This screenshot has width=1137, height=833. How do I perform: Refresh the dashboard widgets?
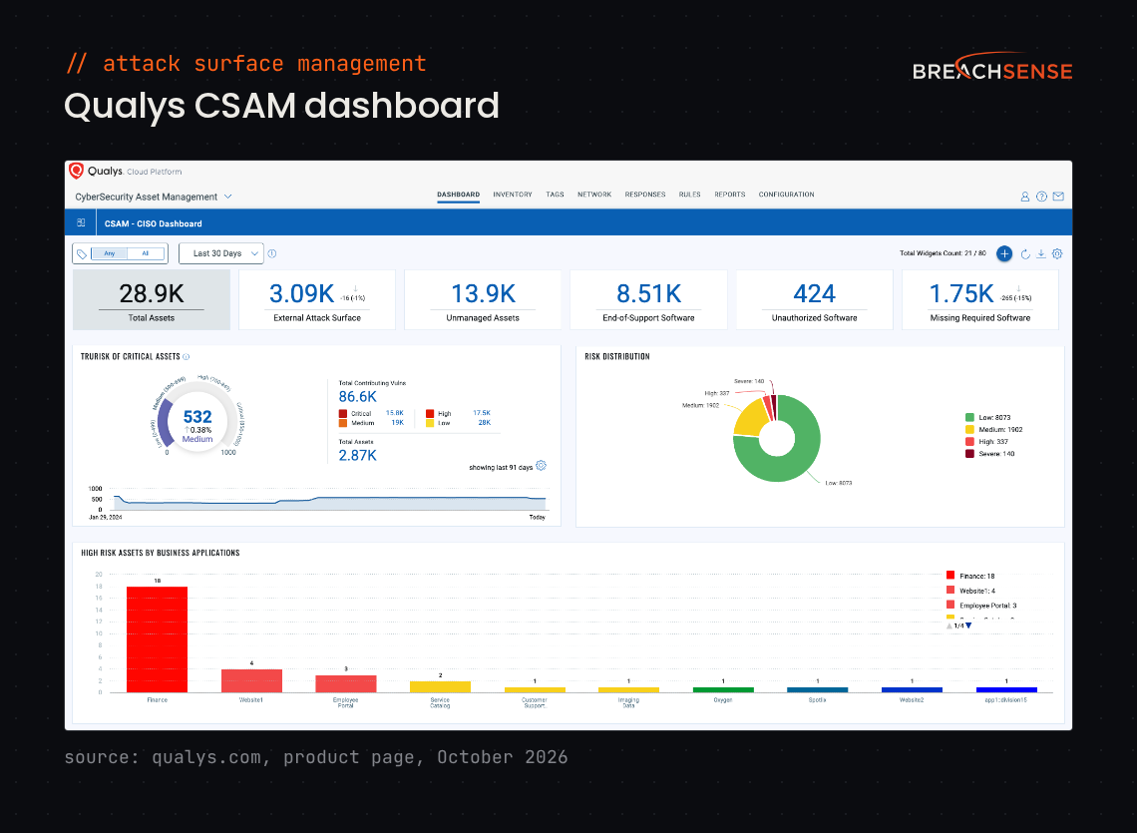1025,254
